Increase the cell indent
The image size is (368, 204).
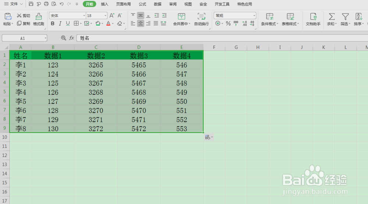[x=164, y=16]
